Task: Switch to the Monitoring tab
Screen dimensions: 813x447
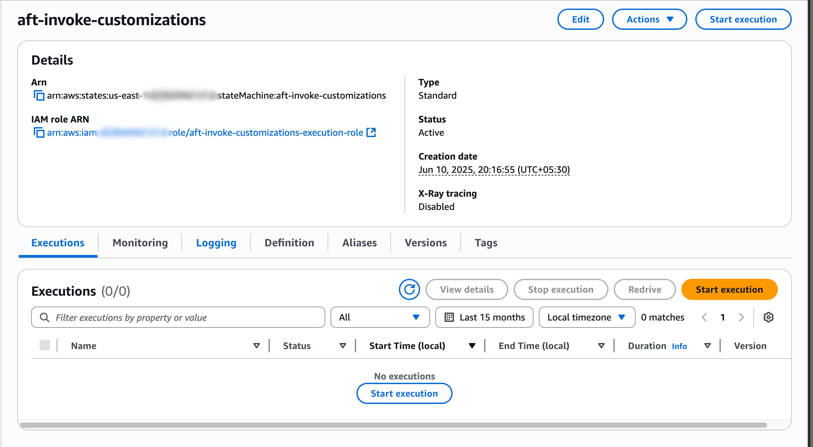Action: click(140, 243)
